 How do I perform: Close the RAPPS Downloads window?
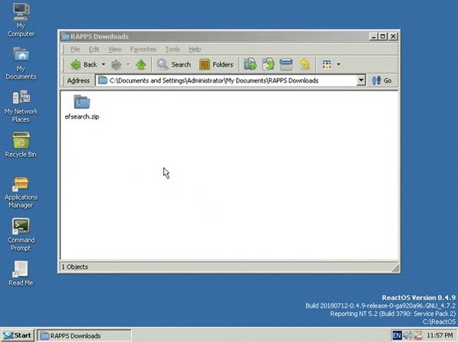coord(393,37)
